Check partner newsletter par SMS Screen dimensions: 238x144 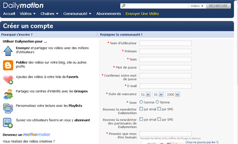pyautogui.click(x=159, y=119)
